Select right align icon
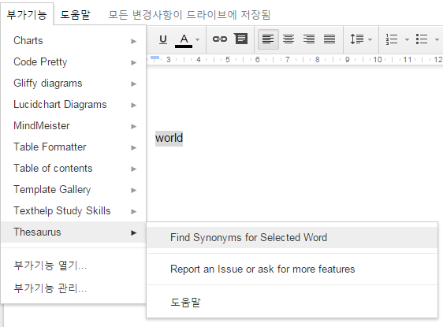 coord(309,39)
